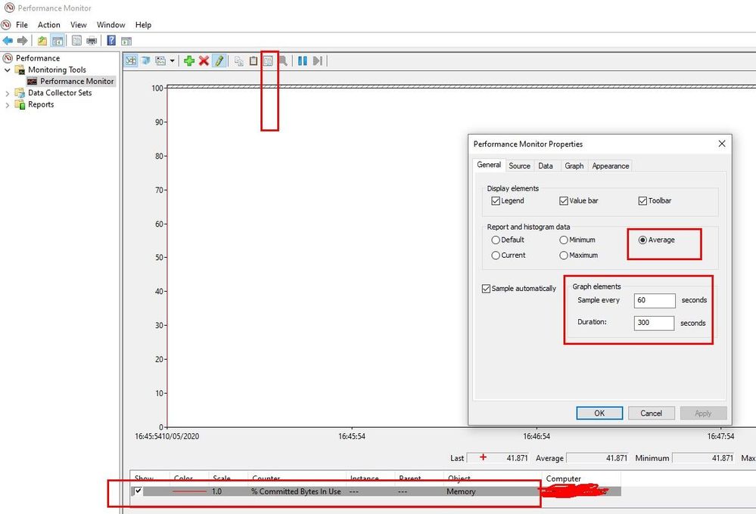
Task: Delete the selected counter using the red X
Action: pos(203,60)
